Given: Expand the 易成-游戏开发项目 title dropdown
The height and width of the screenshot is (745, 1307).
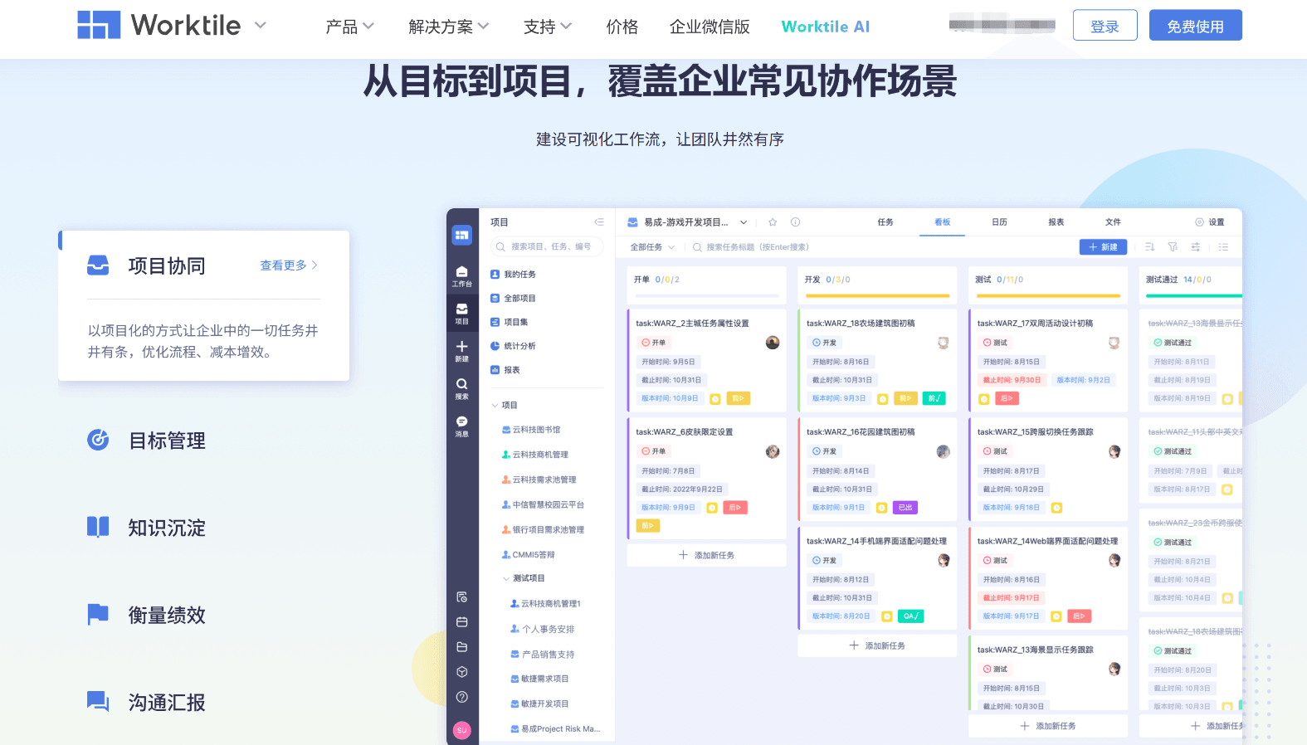Looking at the screenshot, I should (744, 222).
